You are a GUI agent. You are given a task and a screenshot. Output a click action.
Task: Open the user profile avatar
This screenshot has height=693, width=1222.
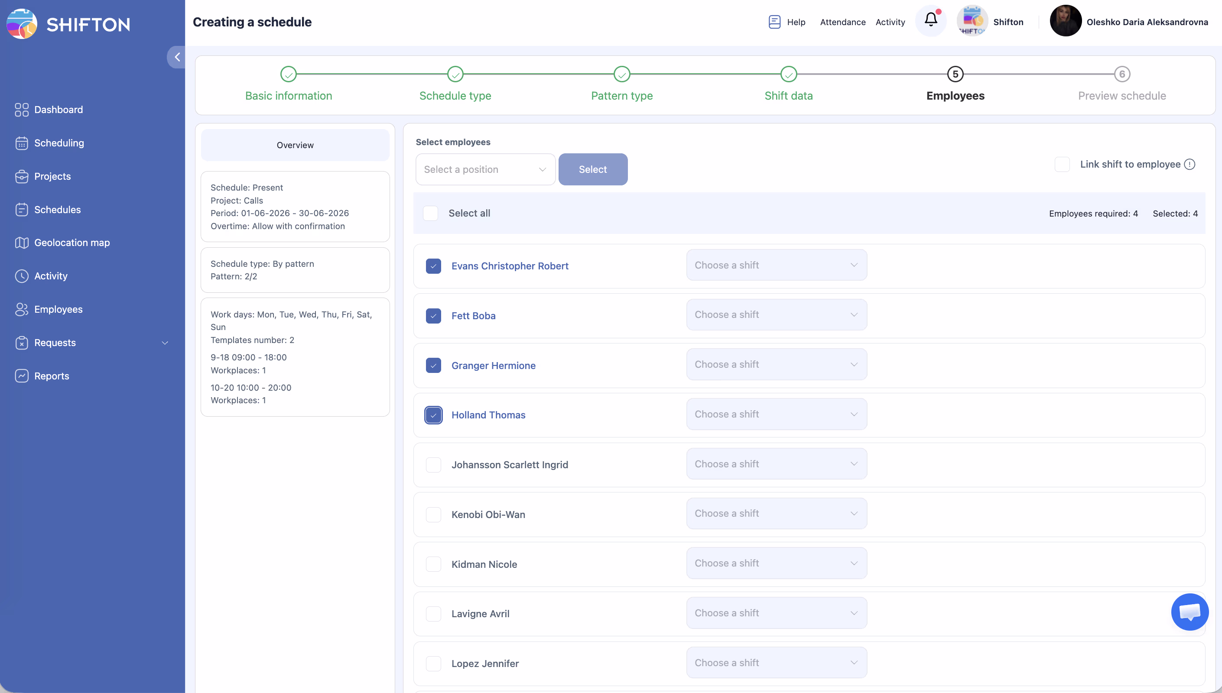[1066, 21]
